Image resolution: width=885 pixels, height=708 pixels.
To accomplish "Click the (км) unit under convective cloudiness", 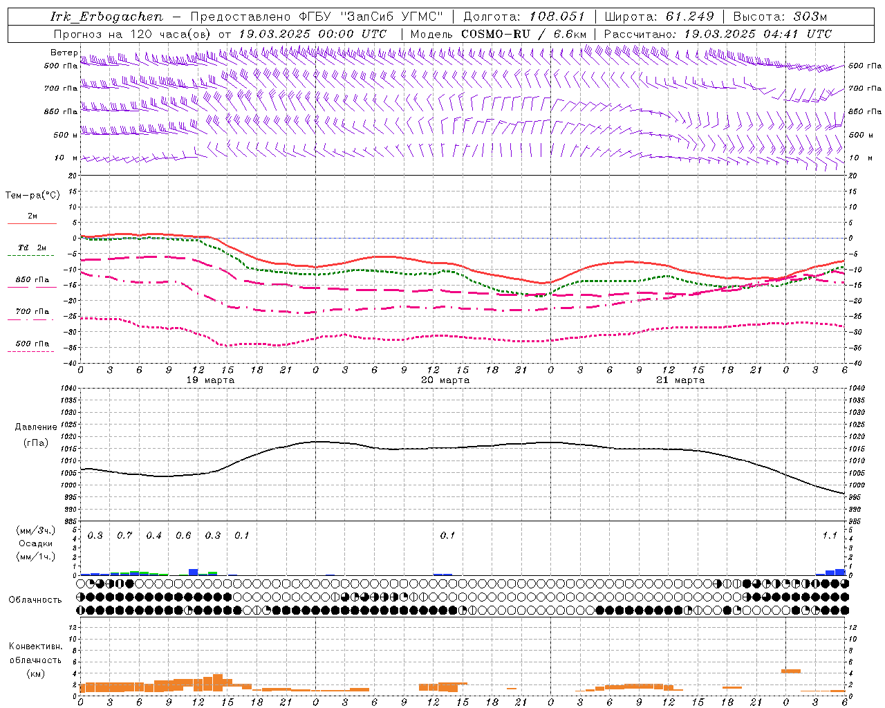I will click(35, 673).
